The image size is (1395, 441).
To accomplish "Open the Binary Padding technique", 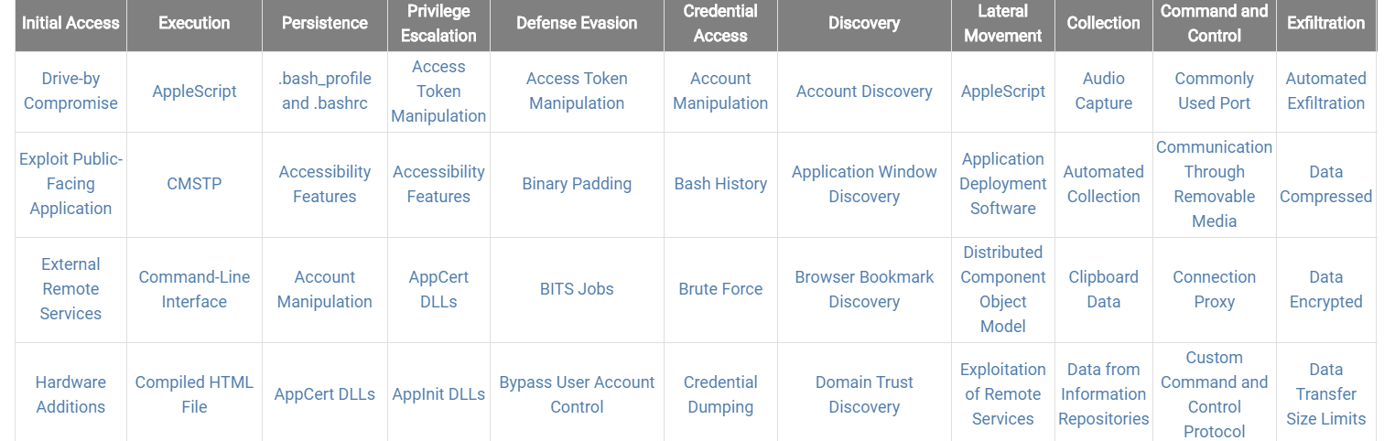I will point(577,184).
